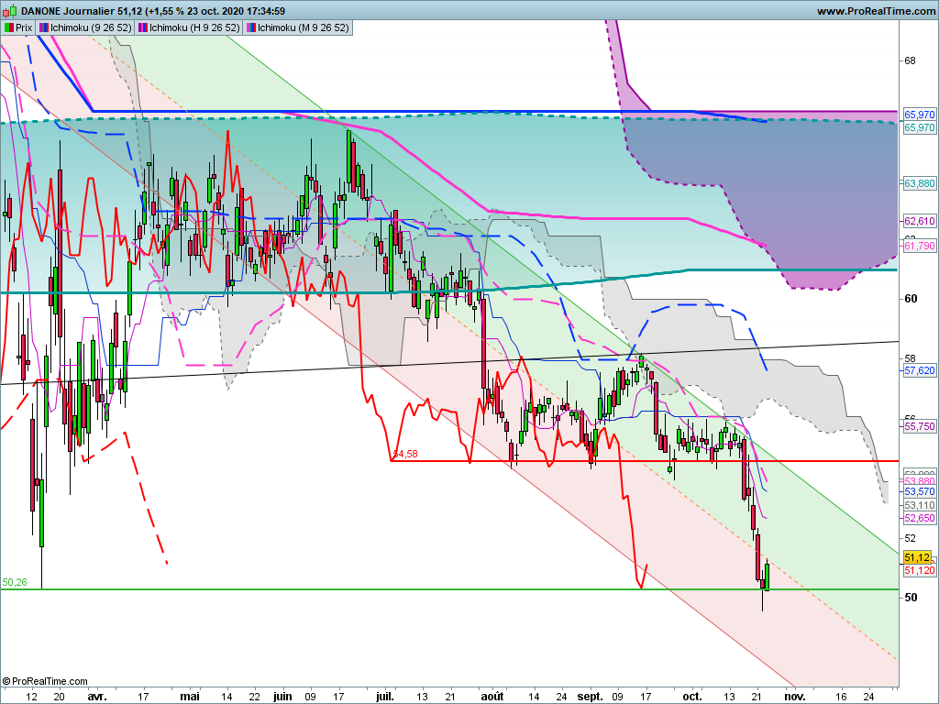The height and width of the screenshot is (704, 939).
Task: Click the avr. month label on time axis
Action: point(97,697)
